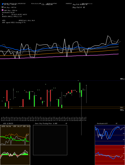Click the 'Stochastics & R' panel title
This screenshot has width=125, height=165.
point(102,123)
